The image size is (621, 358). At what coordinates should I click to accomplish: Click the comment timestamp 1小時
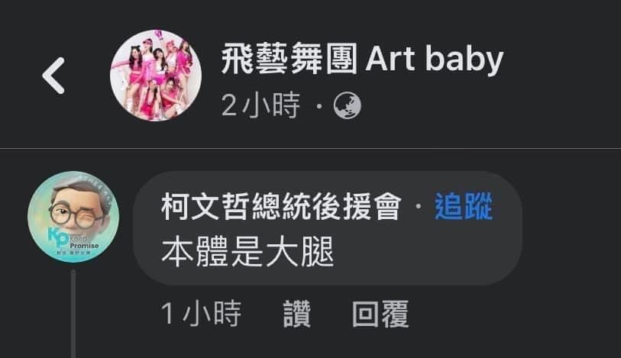point(201,314)
